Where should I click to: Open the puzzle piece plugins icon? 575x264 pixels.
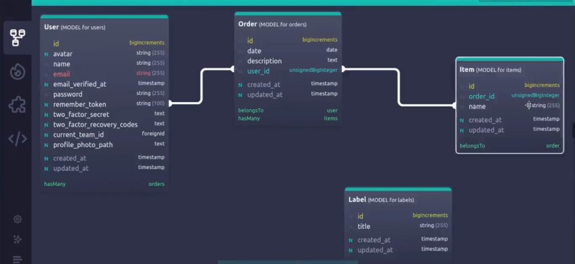pyautogui.click(x=17, y=105)
